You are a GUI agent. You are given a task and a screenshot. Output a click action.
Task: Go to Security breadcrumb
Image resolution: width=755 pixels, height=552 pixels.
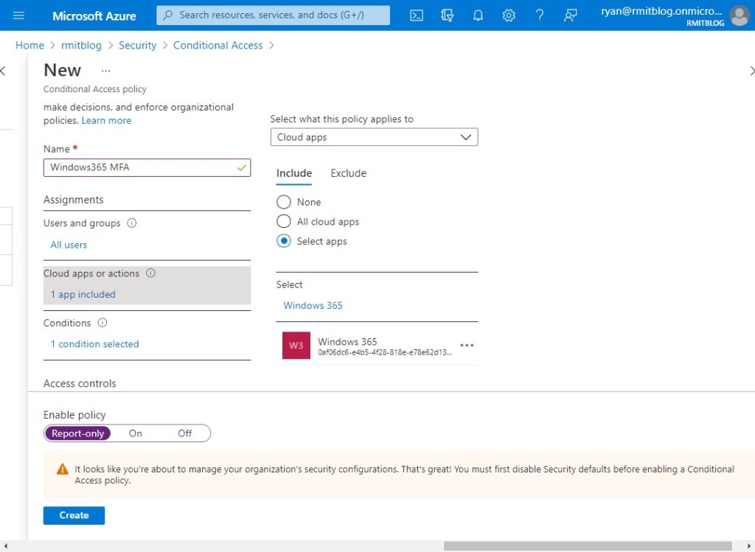pyautogui.click(x=138, y=45)
